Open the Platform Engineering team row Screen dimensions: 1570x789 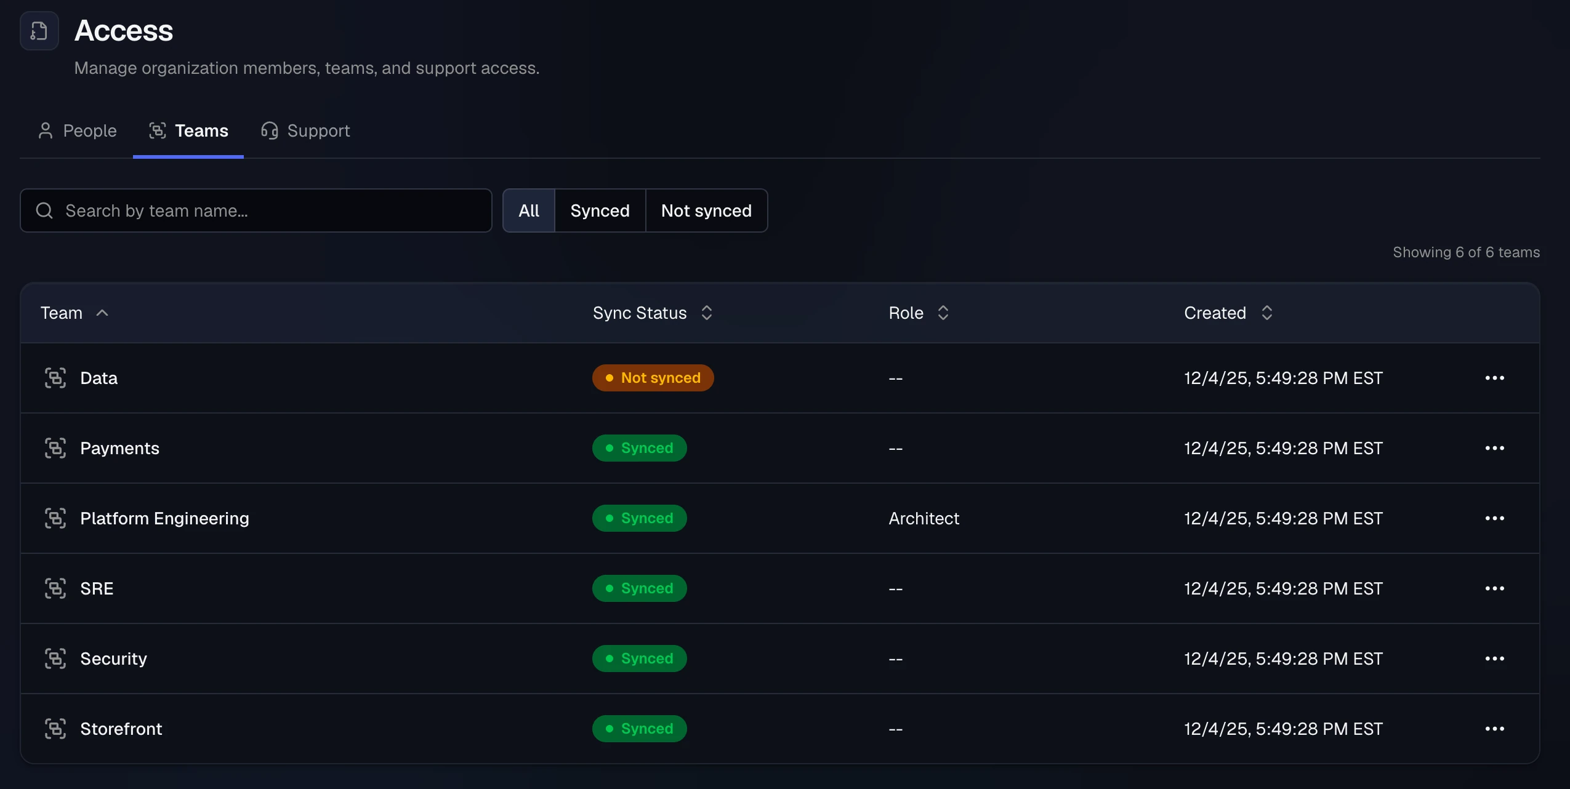(780, 518)
